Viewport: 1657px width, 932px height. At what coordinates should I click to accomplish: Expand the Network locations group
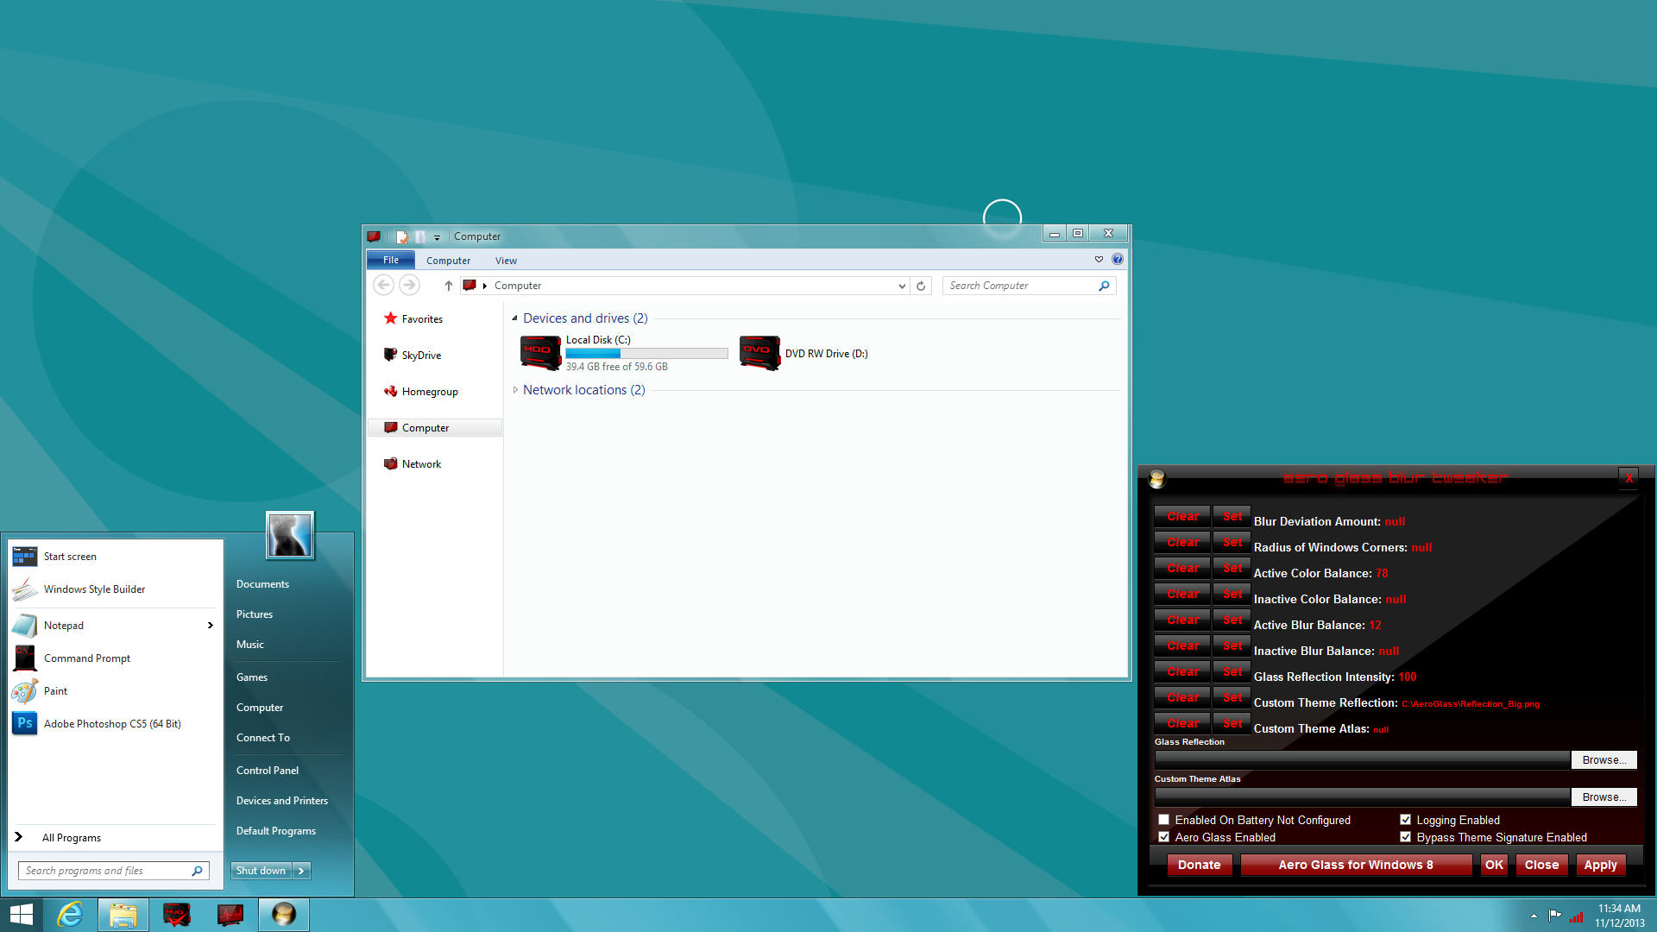[515, 390]
